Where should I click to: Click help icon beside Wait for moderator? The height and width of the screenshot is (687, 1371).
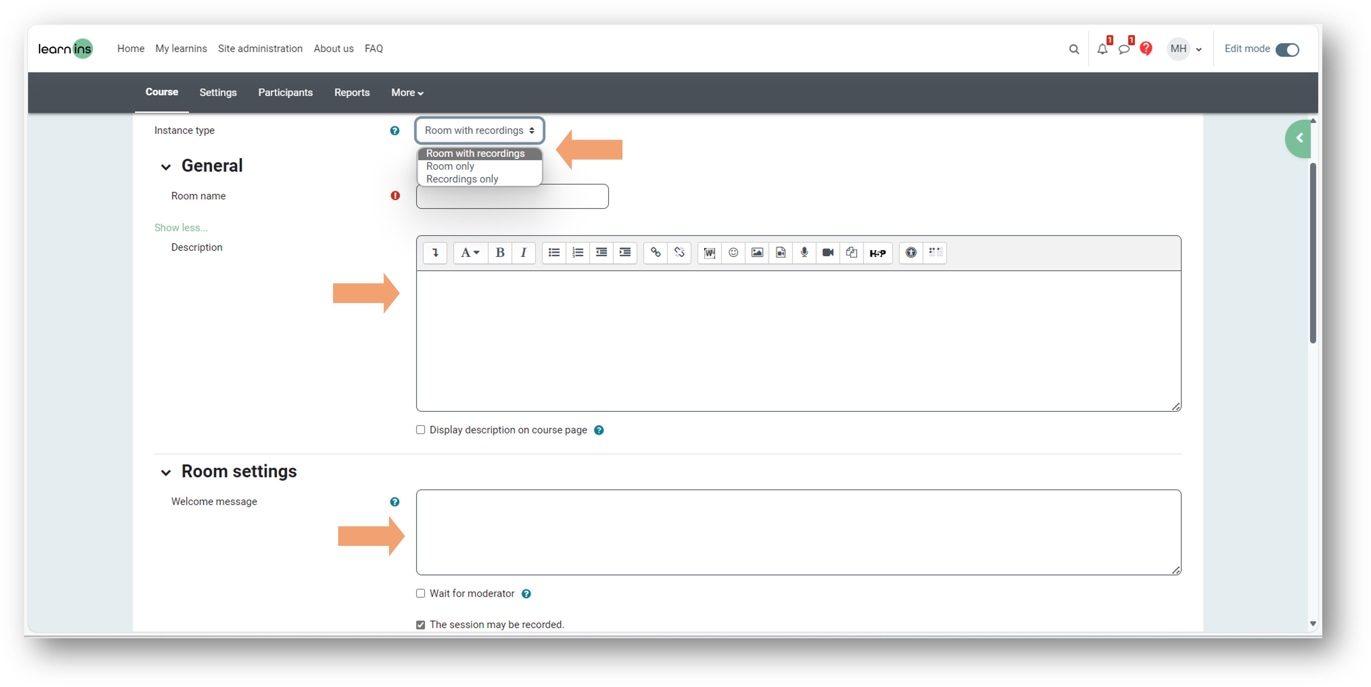(526, 593)
